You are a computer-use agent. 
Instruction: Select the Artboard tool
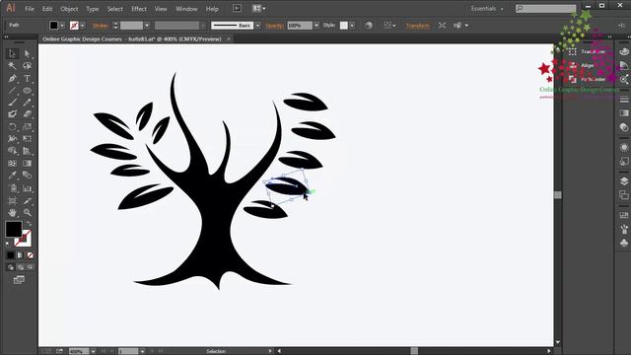[12, 200]
